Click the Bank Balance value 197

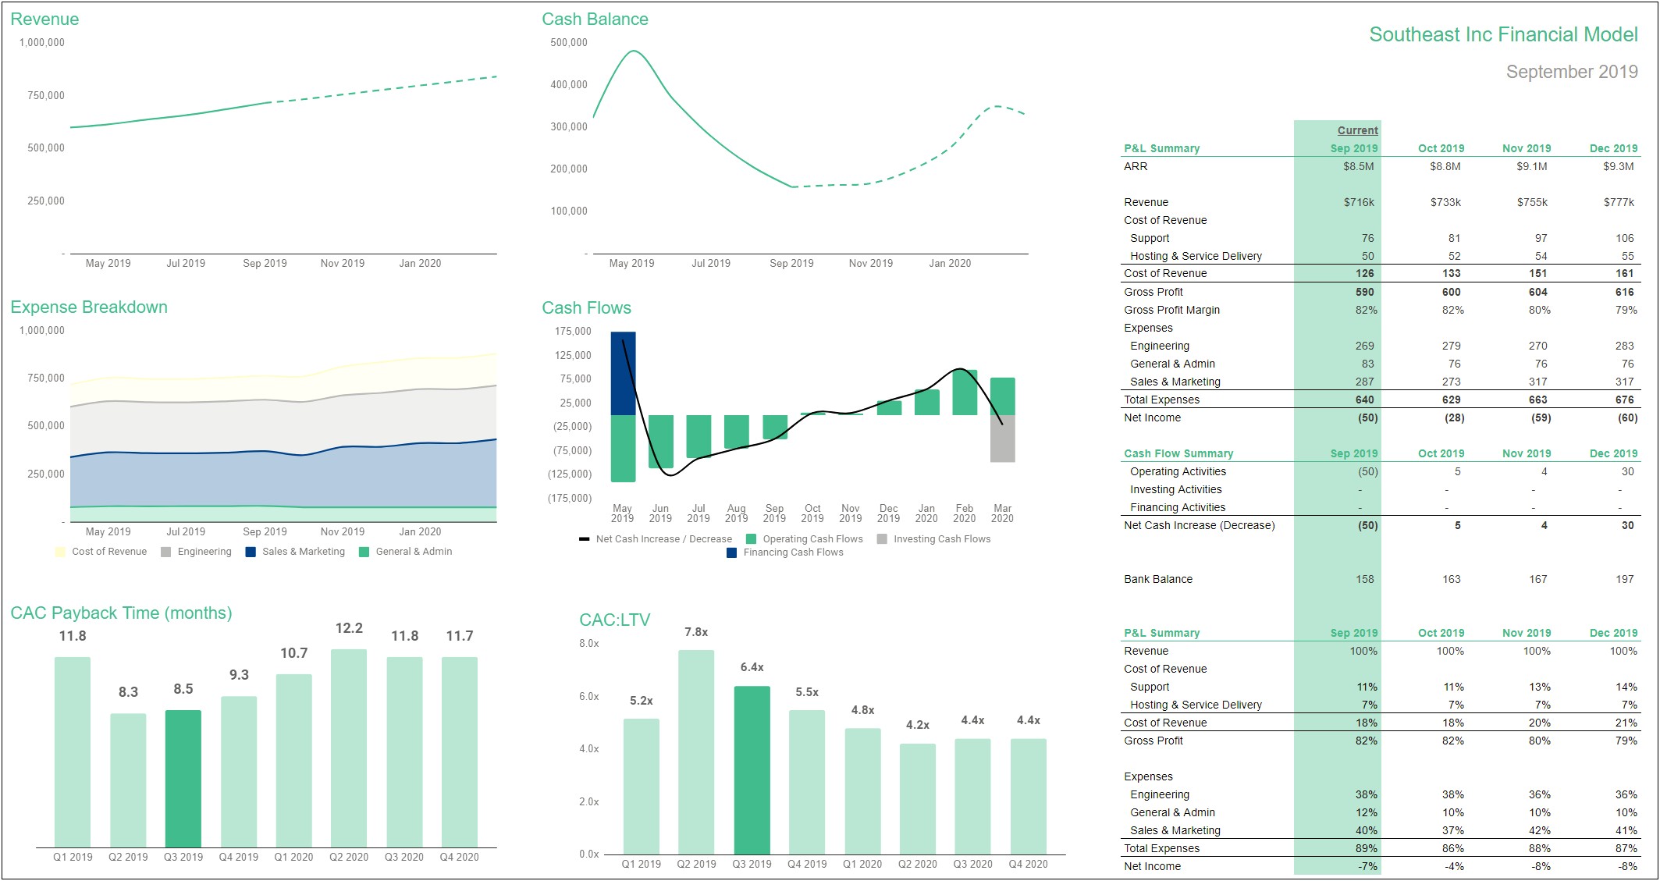click(x=1624, y=579)
